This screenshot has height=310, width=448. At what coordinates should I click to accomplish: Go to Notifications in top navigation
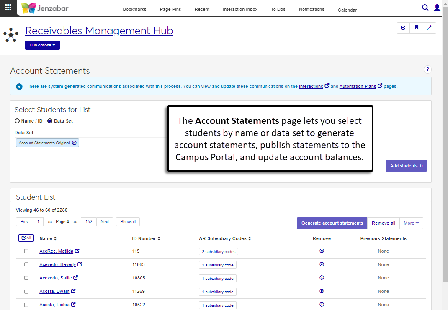(311, 9)
